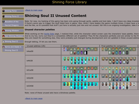The image size is (139, 104).
Task: Click the blindness palette note text
Action: click(x=50, y=93)
